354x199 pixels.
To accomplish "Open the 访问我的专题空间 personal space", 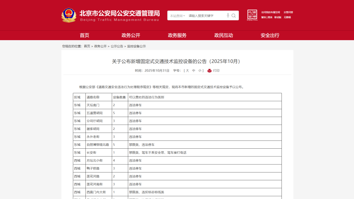I will click(x=271, y=12).
